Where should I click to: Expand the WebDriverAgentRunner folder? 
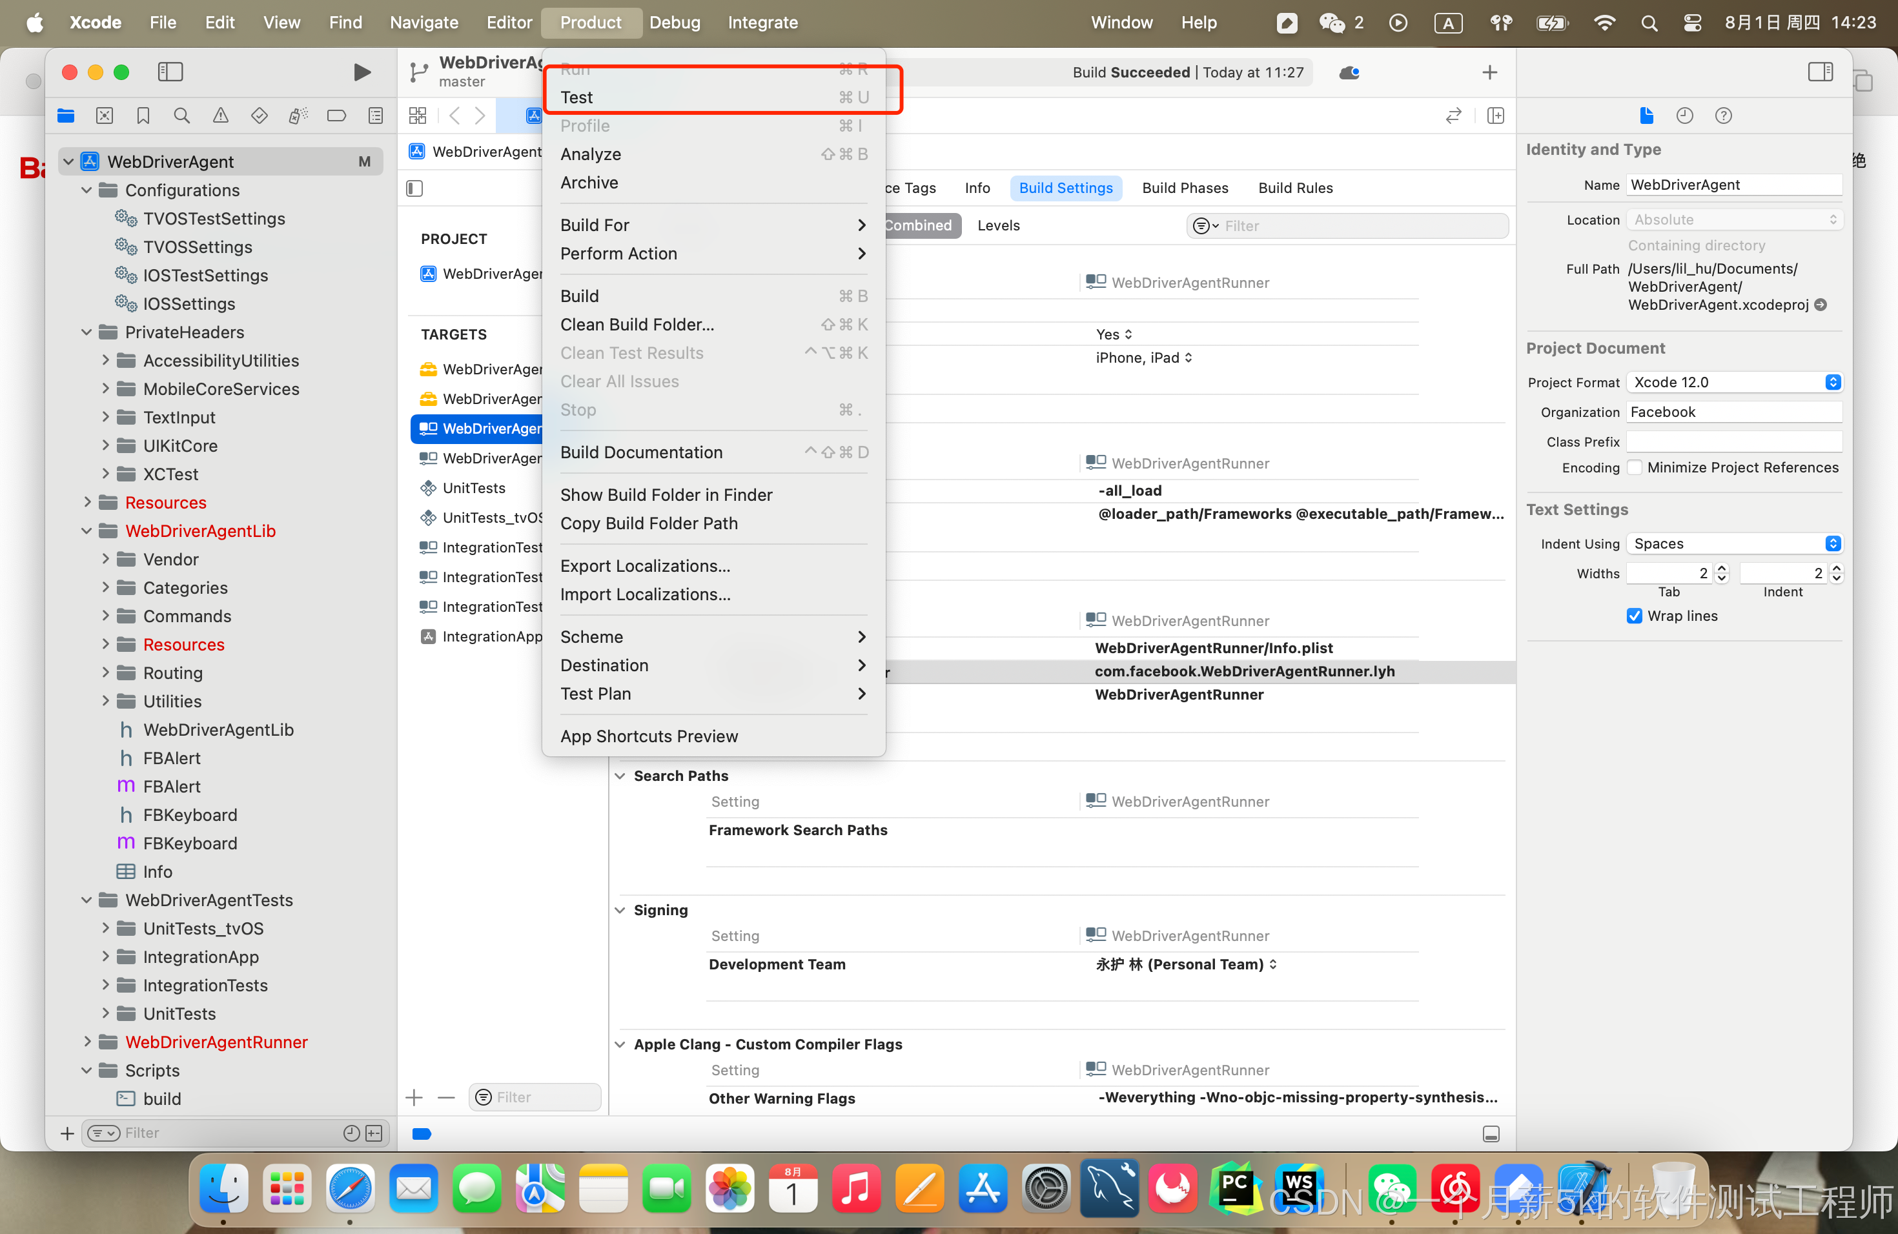pos(87,1043)
